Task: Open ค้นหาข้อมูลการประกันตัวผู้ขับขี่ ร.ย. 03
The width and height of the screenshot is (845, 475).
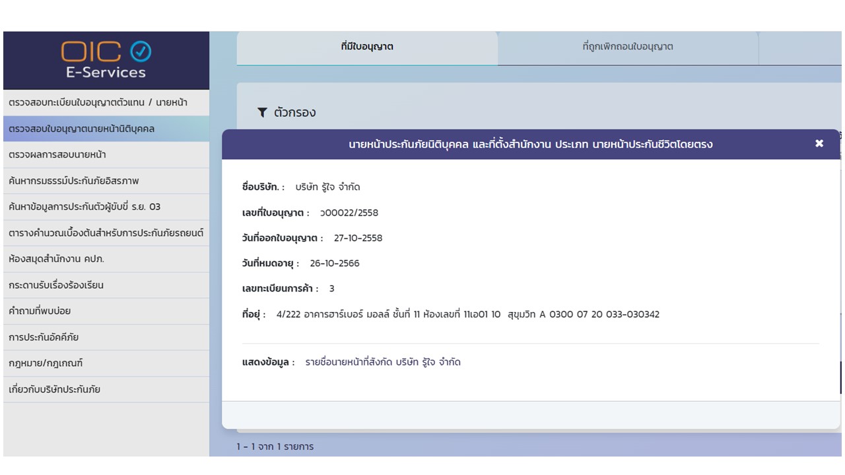Action: [x=106, y=207]
